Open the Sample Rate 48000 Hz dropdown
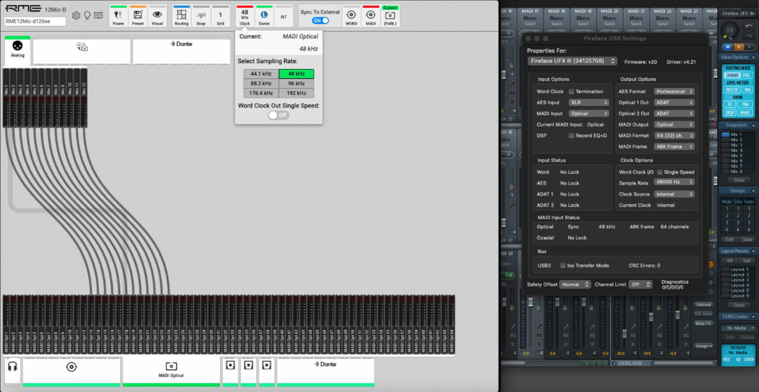759x392 pixels. (x=674, y=182)
